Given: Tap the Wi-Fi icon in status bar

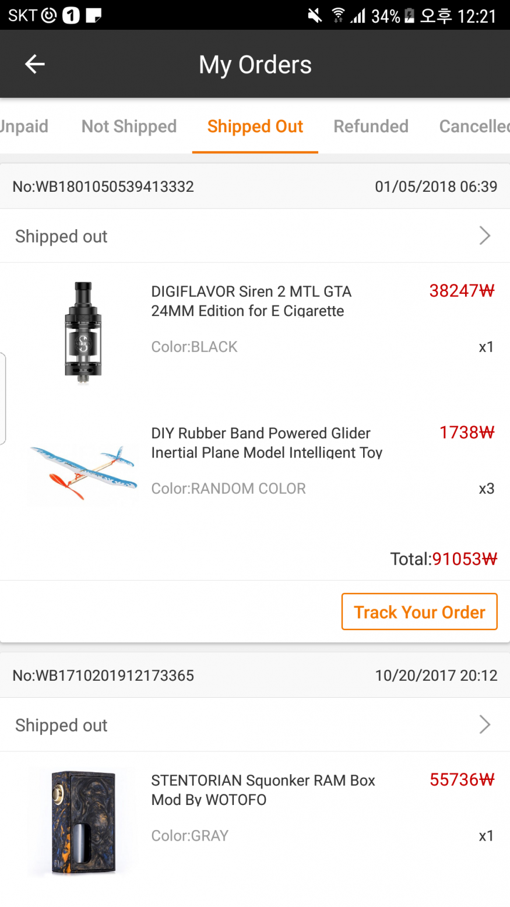Looking at the screenshot, I should tap(338, 16).
